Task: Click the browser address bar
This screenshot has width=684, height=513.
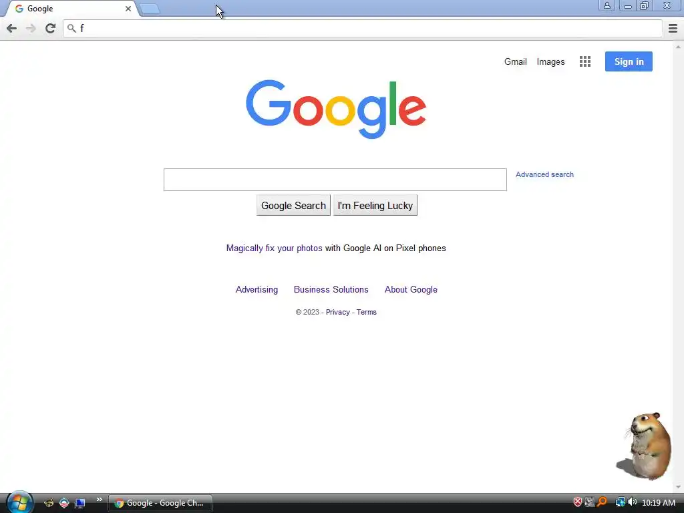Action: point(363,28)
